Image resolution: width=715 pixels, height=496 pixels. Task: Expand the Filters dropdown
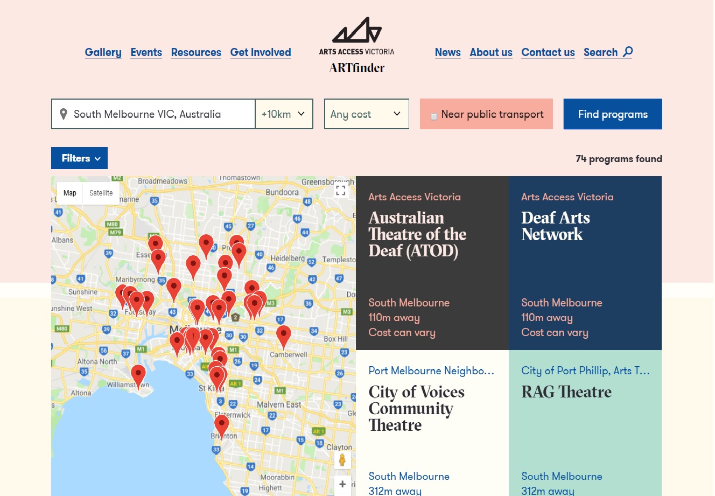79,158
